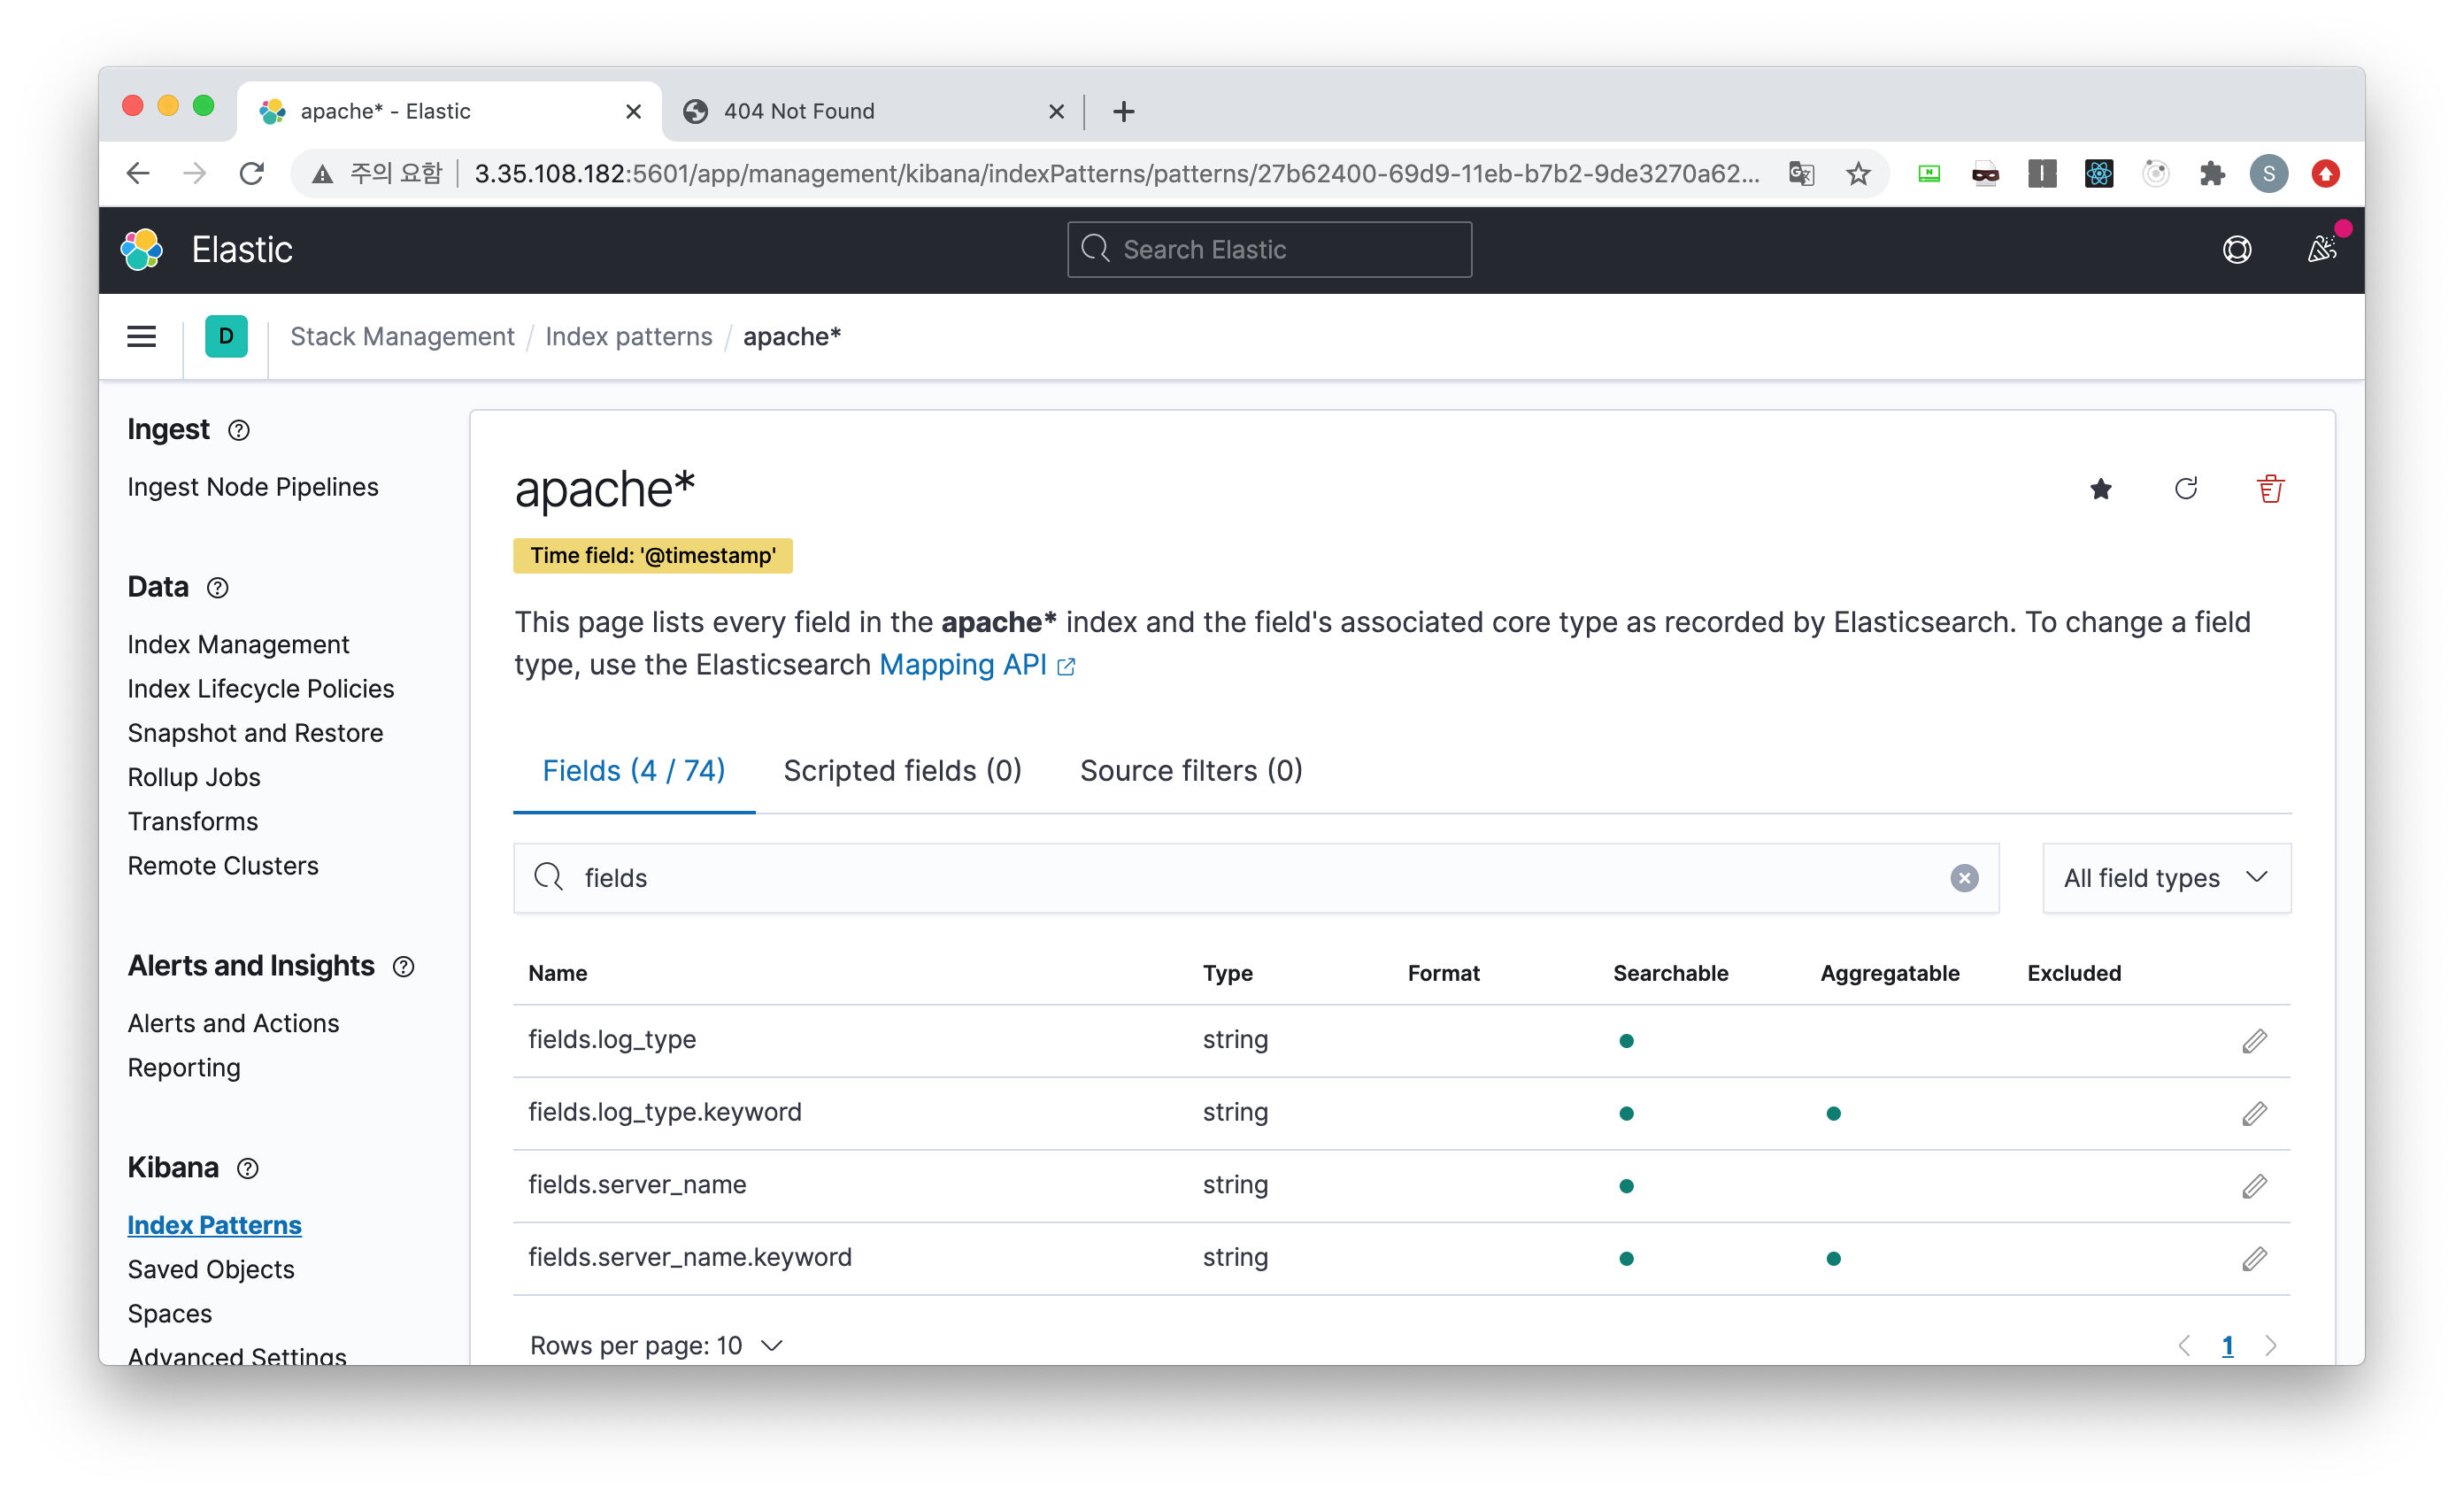The image size is (2464, 1496).
Task: Edit the fields.log_type.keyword field
Action: pyautogui.click(x=2254, y=1113)
